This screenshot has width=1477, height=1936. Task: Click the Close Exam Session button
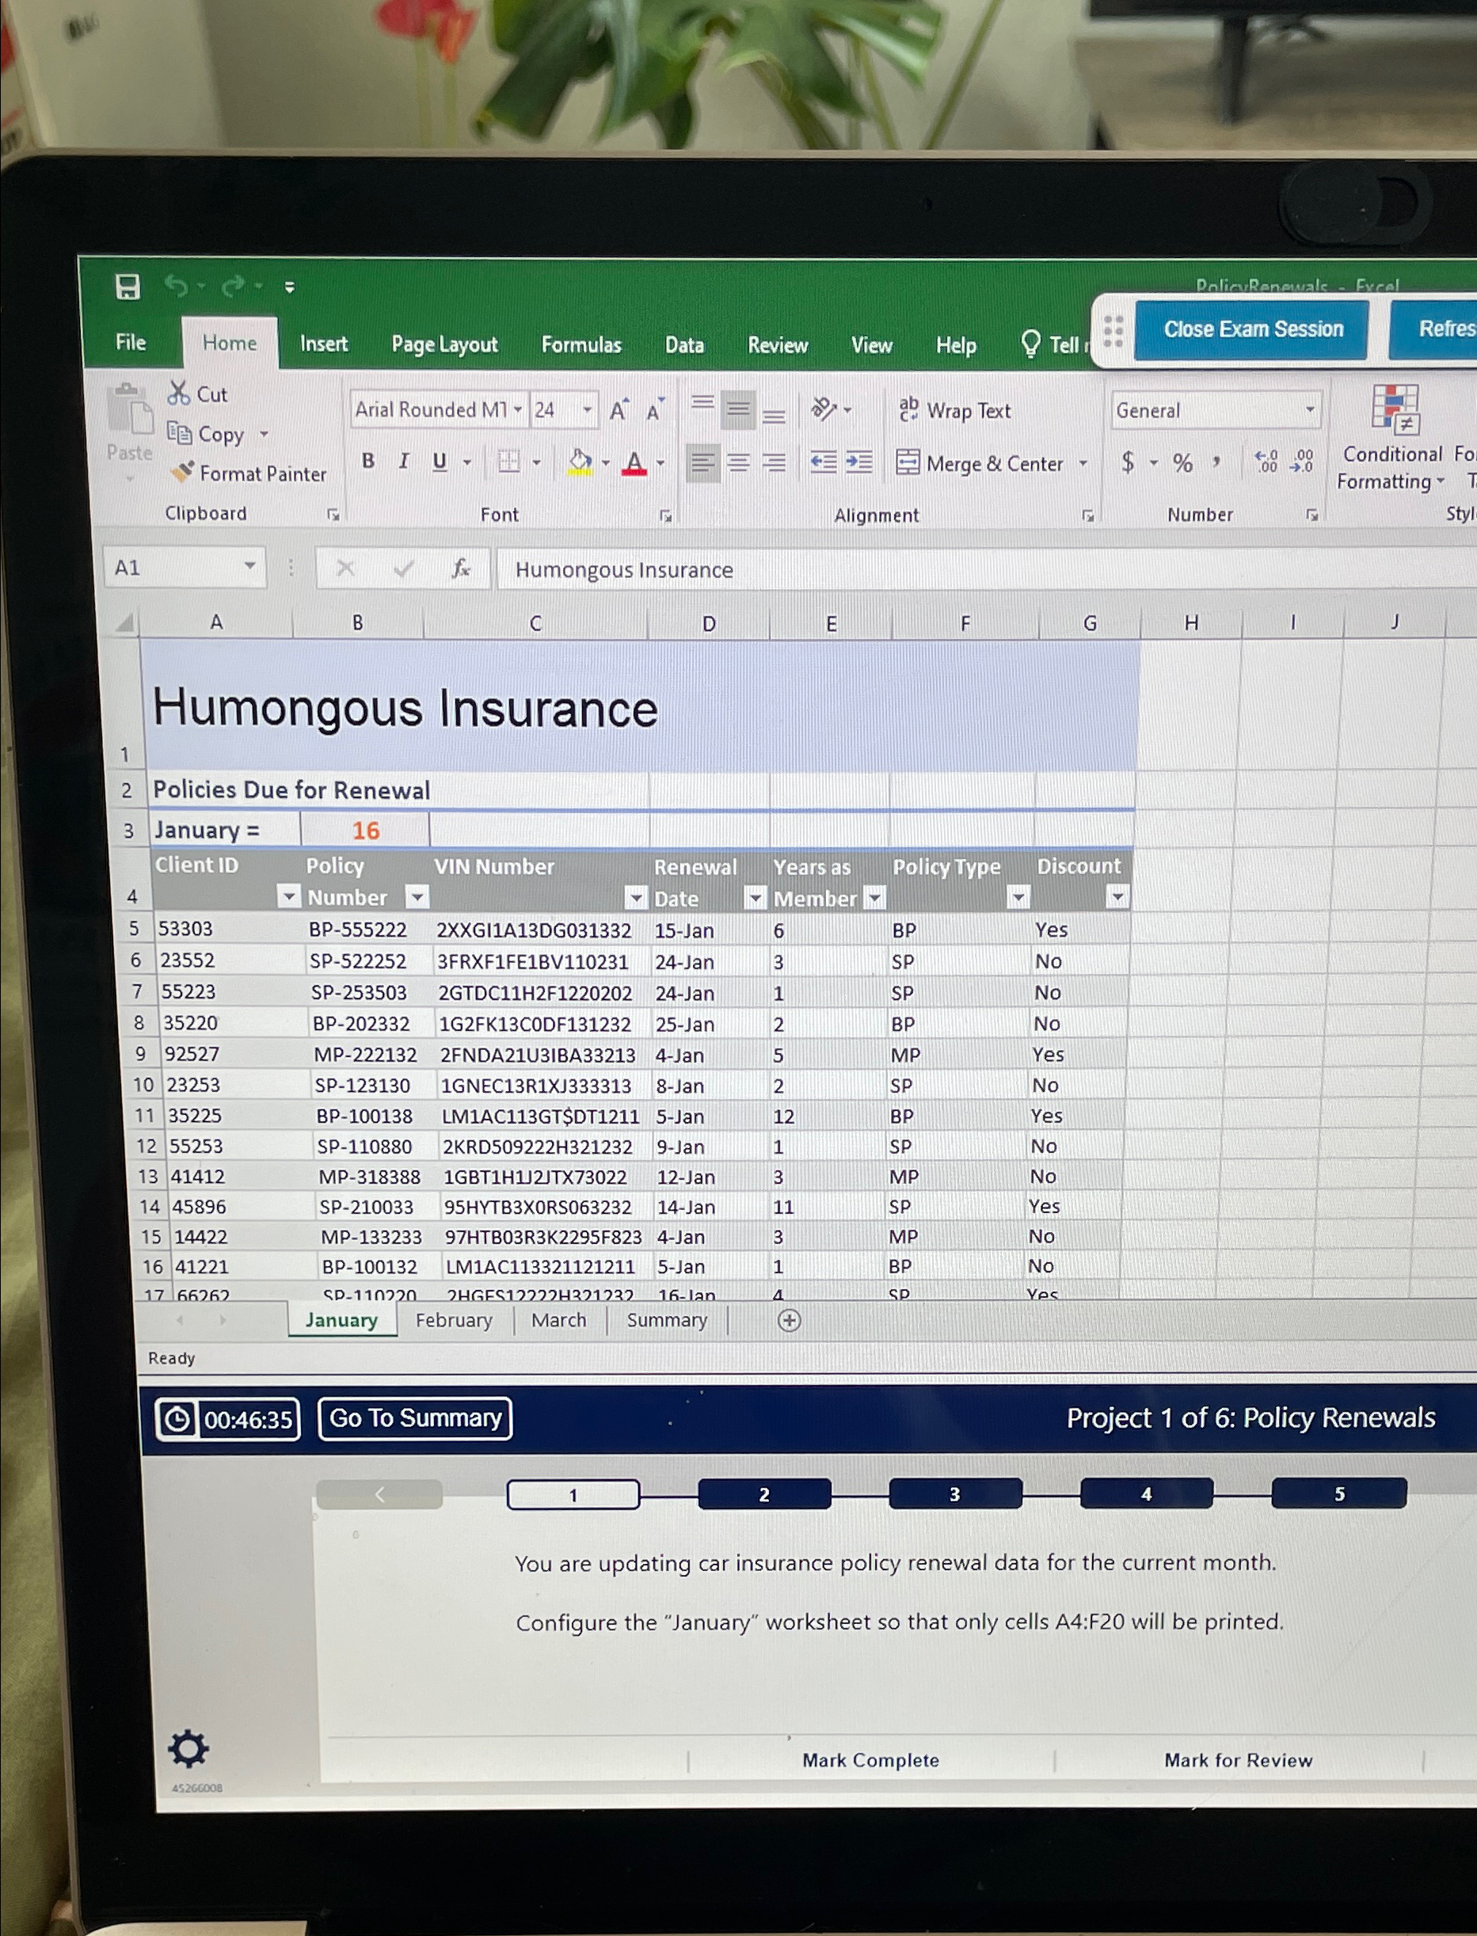pos(1252,329)
